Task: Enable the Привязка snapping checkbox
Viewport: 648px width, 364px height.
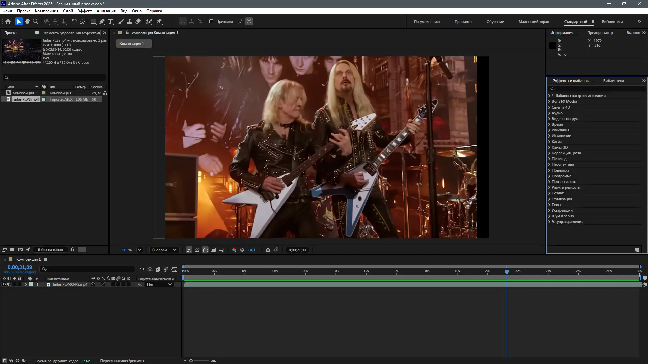Action: pyautogui.click(x=211, y=21)
